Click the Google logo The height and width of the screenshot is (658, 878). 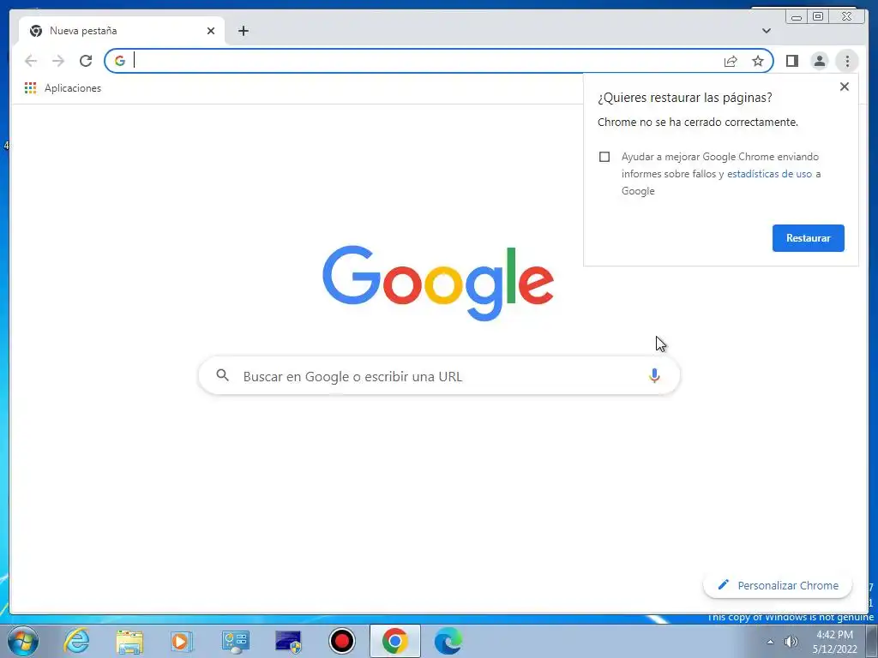coord(438,283)
